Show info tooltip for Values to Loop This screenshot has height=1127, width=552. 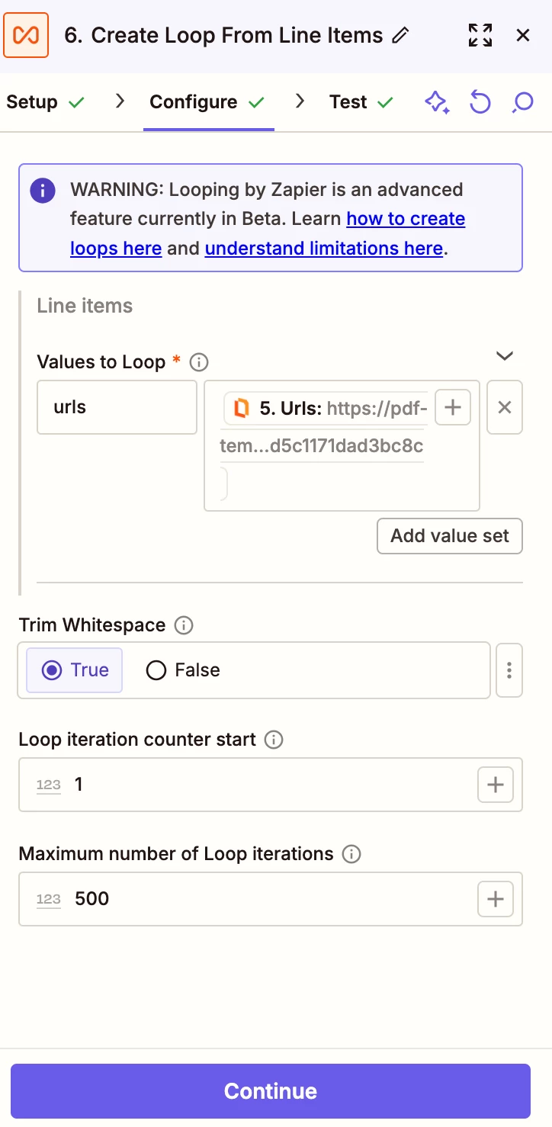[199, 362]
